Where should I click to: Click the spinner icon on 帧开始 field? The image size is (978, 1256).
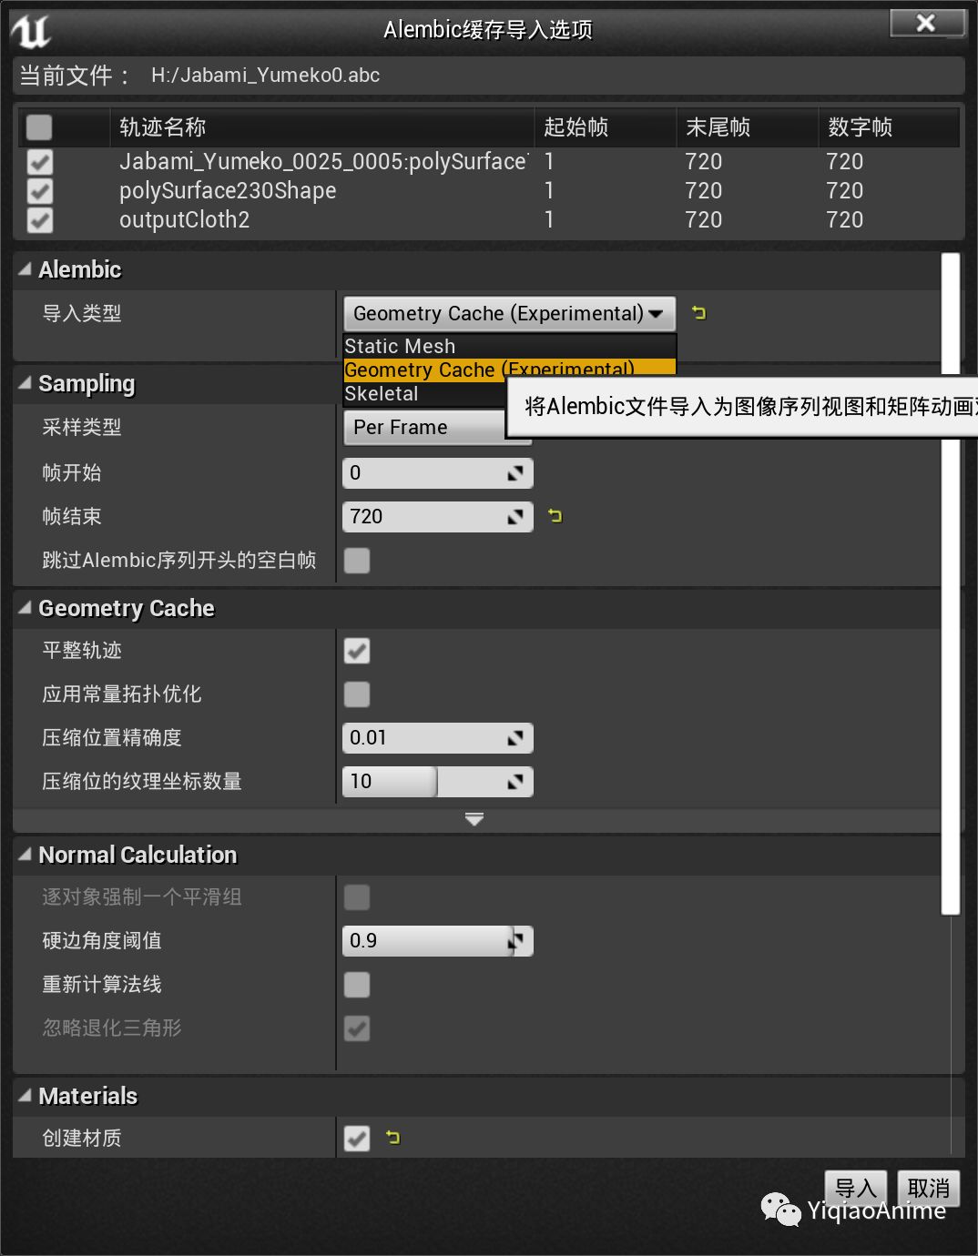[x=516, y=472]
